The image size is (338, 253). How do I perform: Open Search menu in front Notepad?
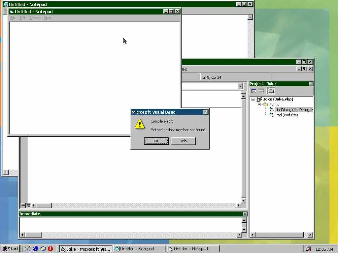point(35,18)
